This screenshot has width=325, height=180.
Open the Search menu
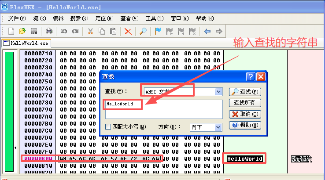[x=79, y=18]
